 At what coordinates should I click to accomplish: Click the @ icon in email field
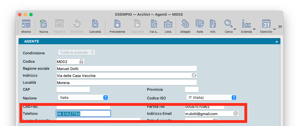(x=236, y=113)
